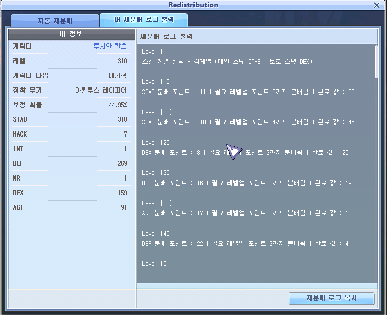The image size is (387, 315).
Task: Click the DEF log line ending in 19
Action: pyautogui.click(x=247, y=183)
